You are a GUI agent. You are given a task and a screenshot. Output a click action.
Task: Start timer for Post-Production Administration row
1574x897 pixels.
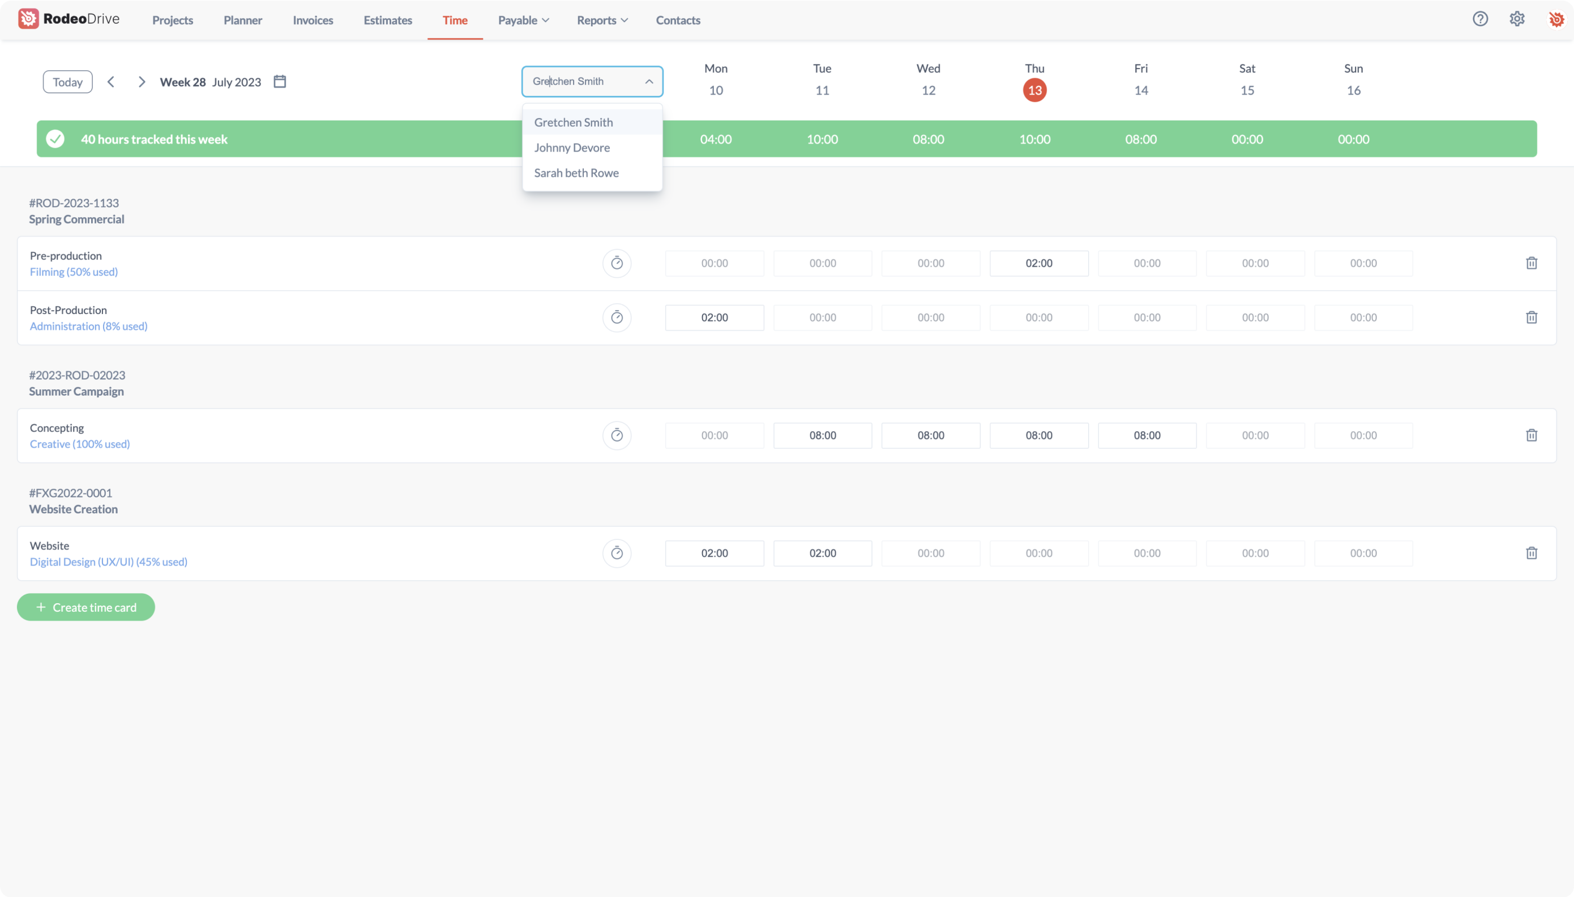616,317
